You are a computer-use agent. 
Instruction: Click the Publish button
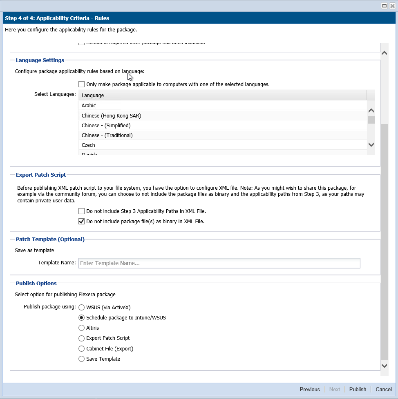point(358,389)
